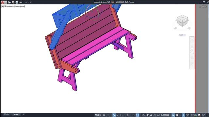Click the Redo arrow icon

(x=26, y=2)
